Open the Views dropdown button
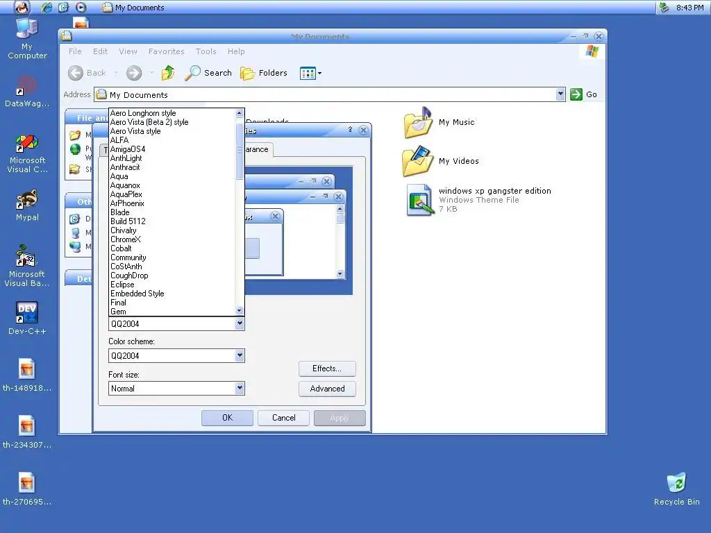The image size is (711, 533). click(310, 73)
